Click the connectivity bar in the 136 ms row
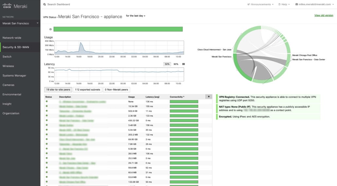 click(x=184, y=102)
